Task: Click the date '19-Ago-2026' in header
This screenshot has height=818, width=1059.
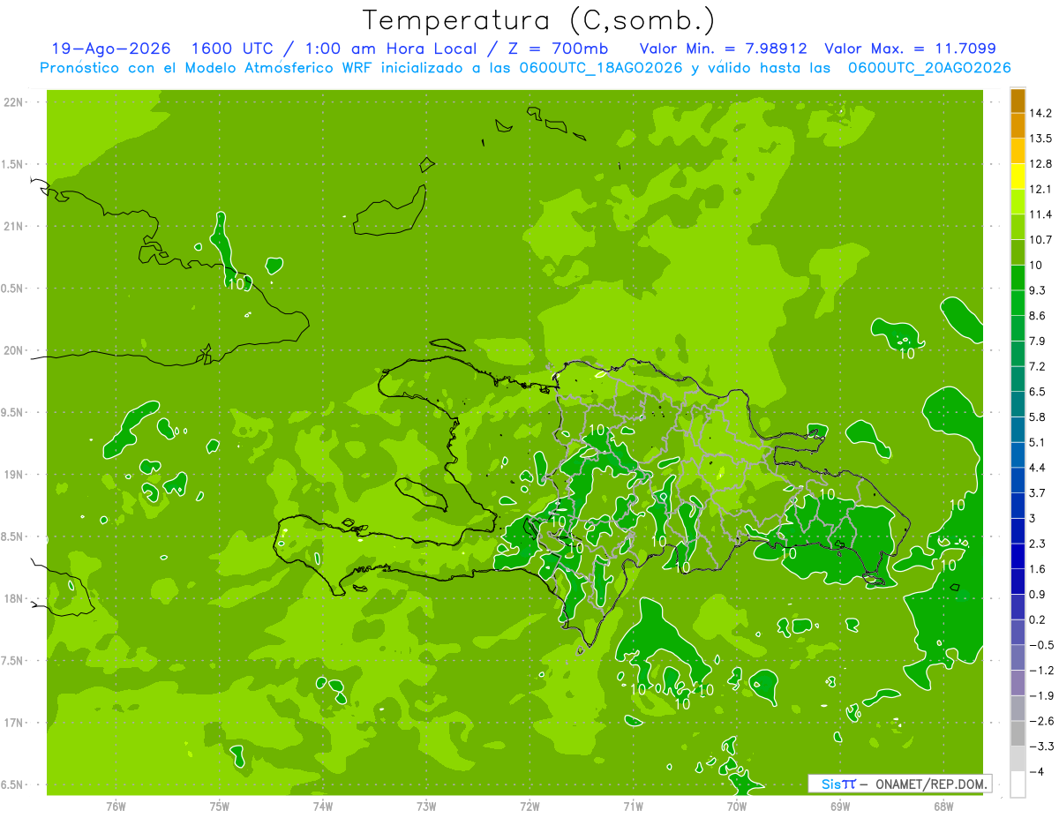Action: (109, 49)
